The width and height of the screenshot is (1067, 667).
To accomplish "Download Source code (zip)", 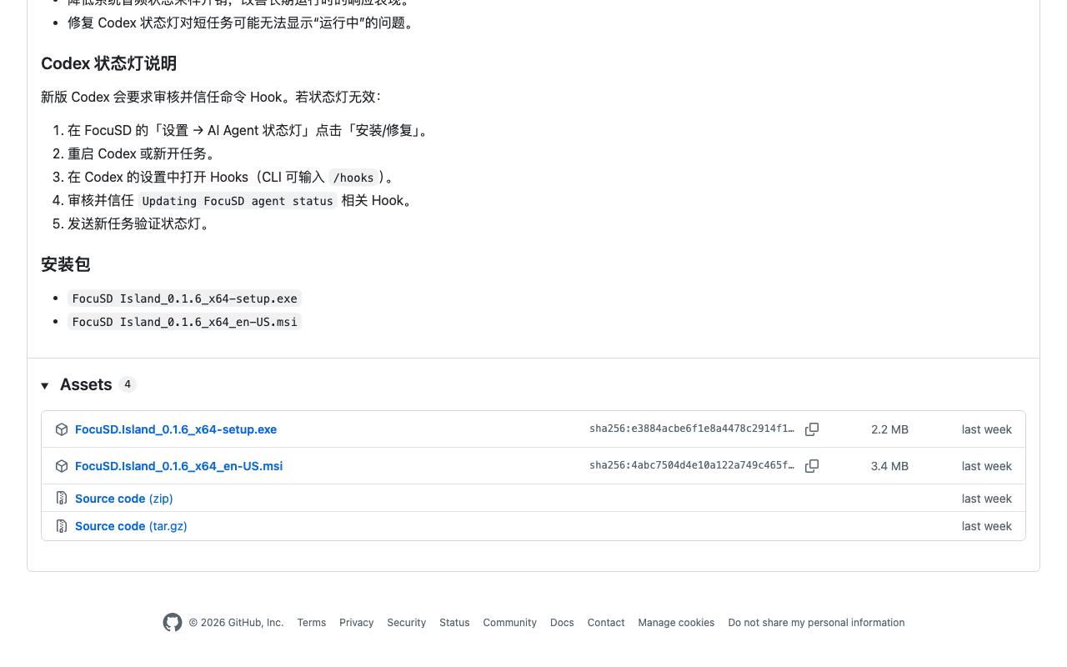I will pyautogui.click(x=124, y=499).
